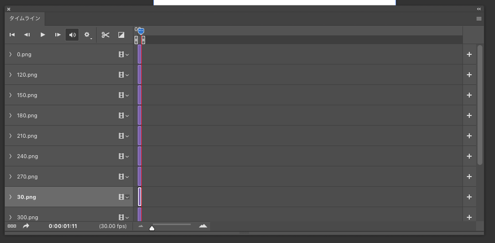Add media to the 300.png track
Viewport: 495px width, 243px height.
coord(469,217)
